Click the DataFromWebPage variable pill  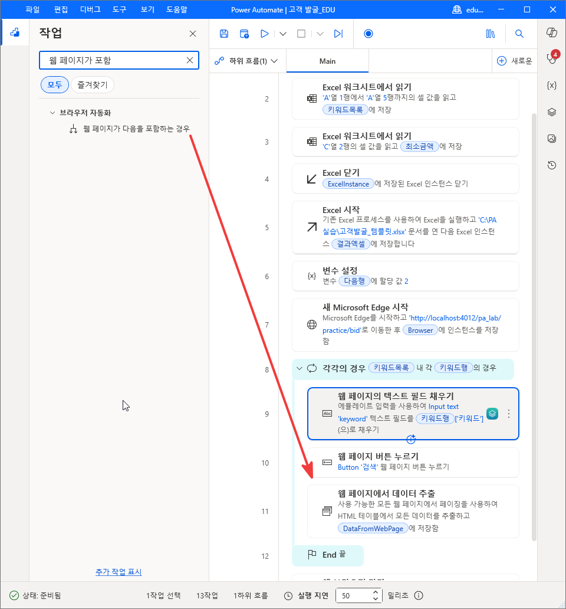click(373, 528)
